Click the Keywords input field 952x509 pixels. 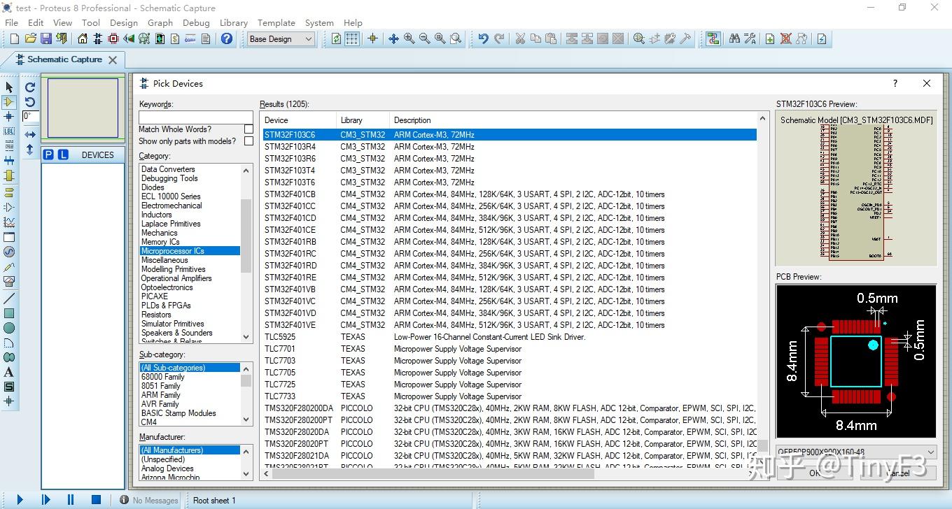click(195, 117)
